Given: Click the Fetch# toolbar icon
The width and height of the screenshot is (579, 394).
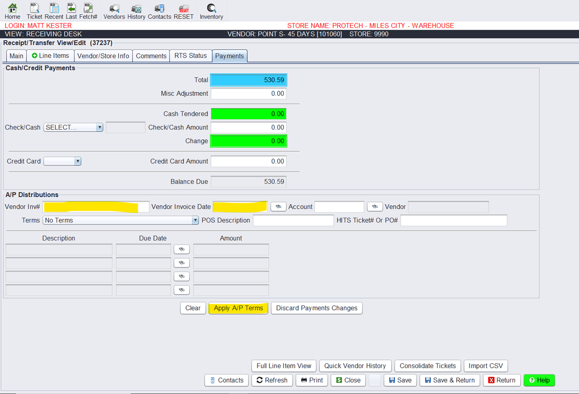Looking at the screenshot, I should (88, 11).
